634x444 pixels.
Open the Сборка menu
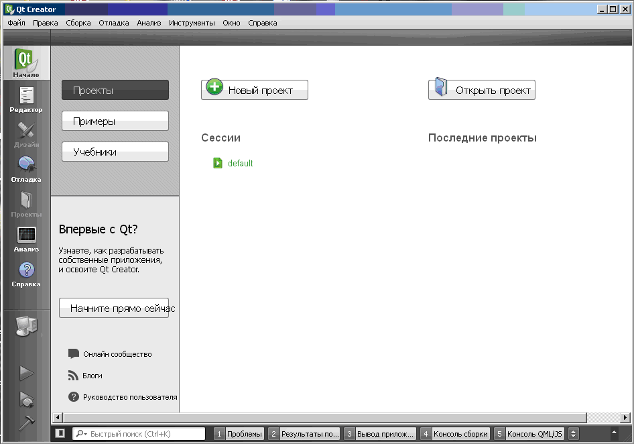[78, 23]
